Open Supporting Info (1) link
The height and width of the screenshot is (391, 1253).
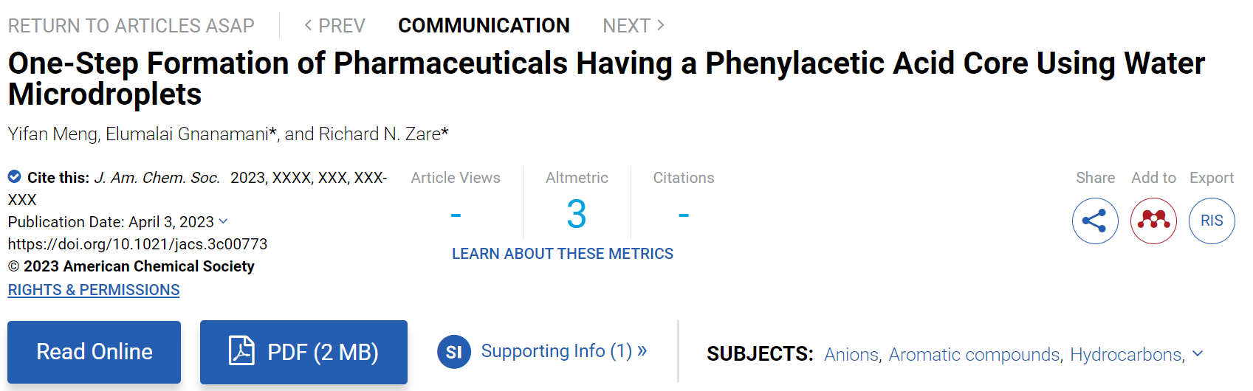564,351
